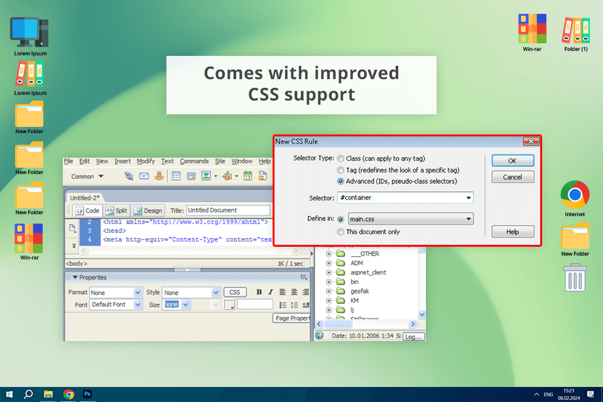This screenshot has width=603, height=402.
Task: Expand the geofak folder node
Action: click(329, 291)
